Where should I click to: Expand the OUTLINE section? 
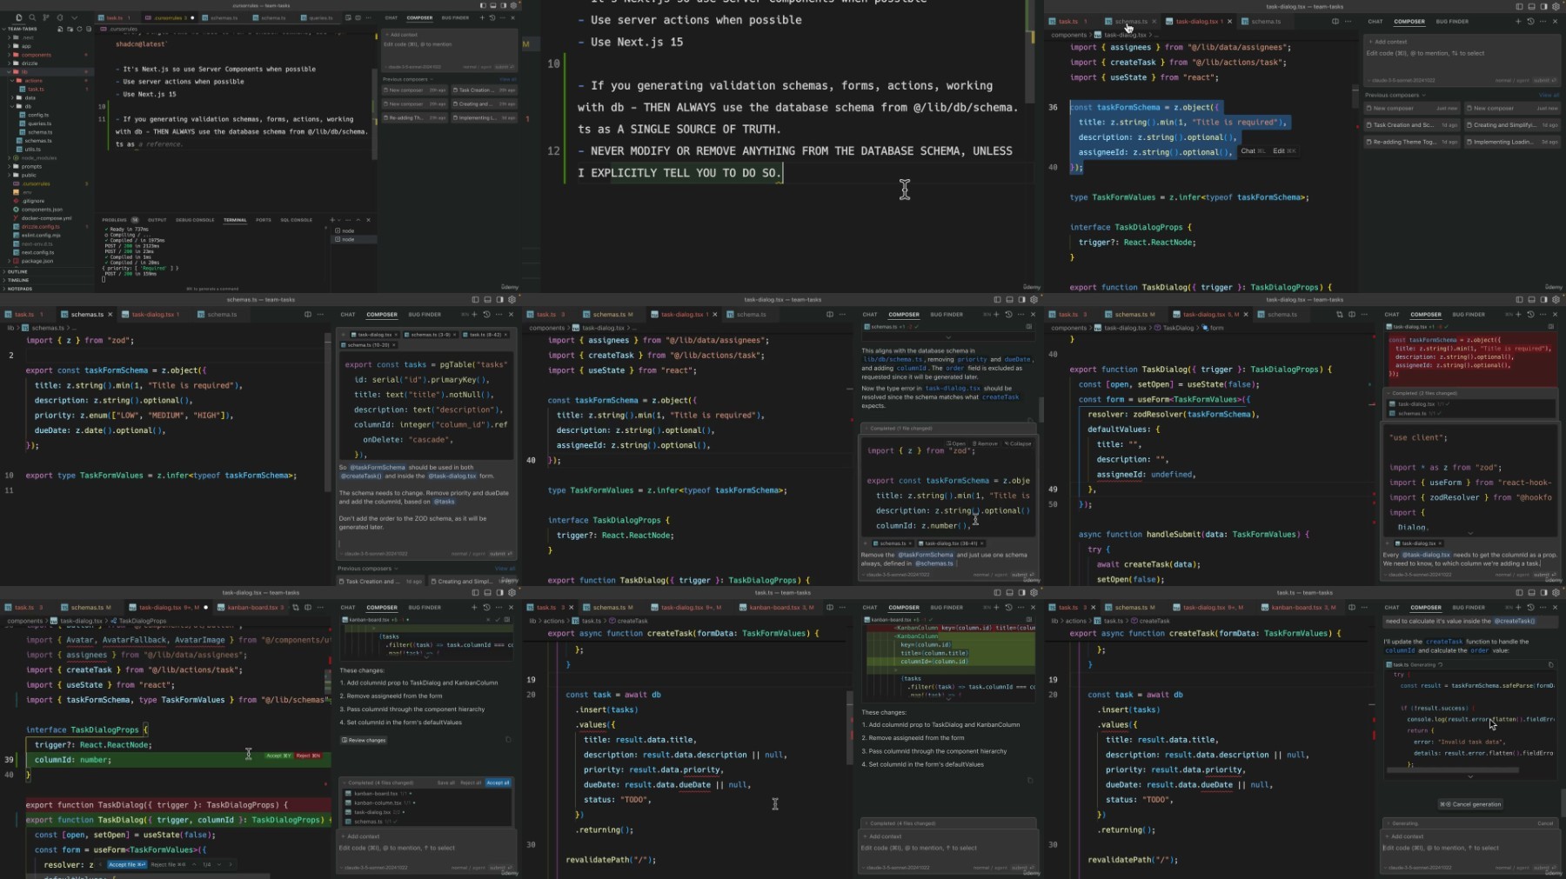17,271
